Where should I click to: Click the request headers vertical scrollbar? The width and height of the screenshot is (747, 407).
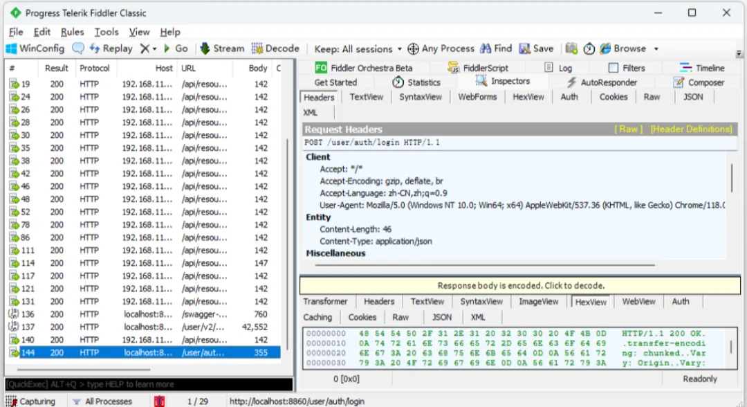coord(731,178)
